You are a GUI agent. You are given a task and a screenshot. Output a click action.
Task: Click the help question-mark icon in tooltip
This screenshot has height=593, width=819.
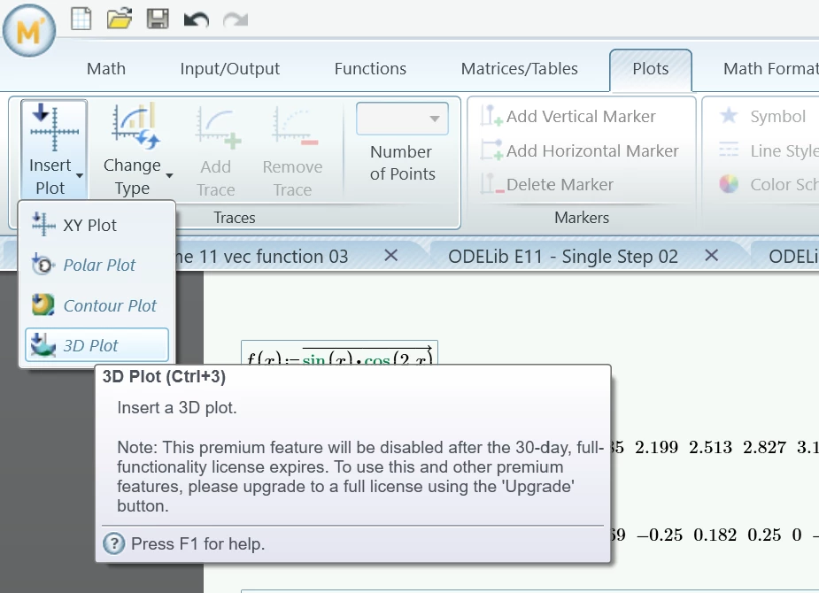pos(114,543)
